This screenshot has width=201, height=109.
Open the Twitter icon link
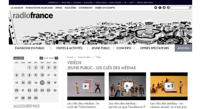164,8
